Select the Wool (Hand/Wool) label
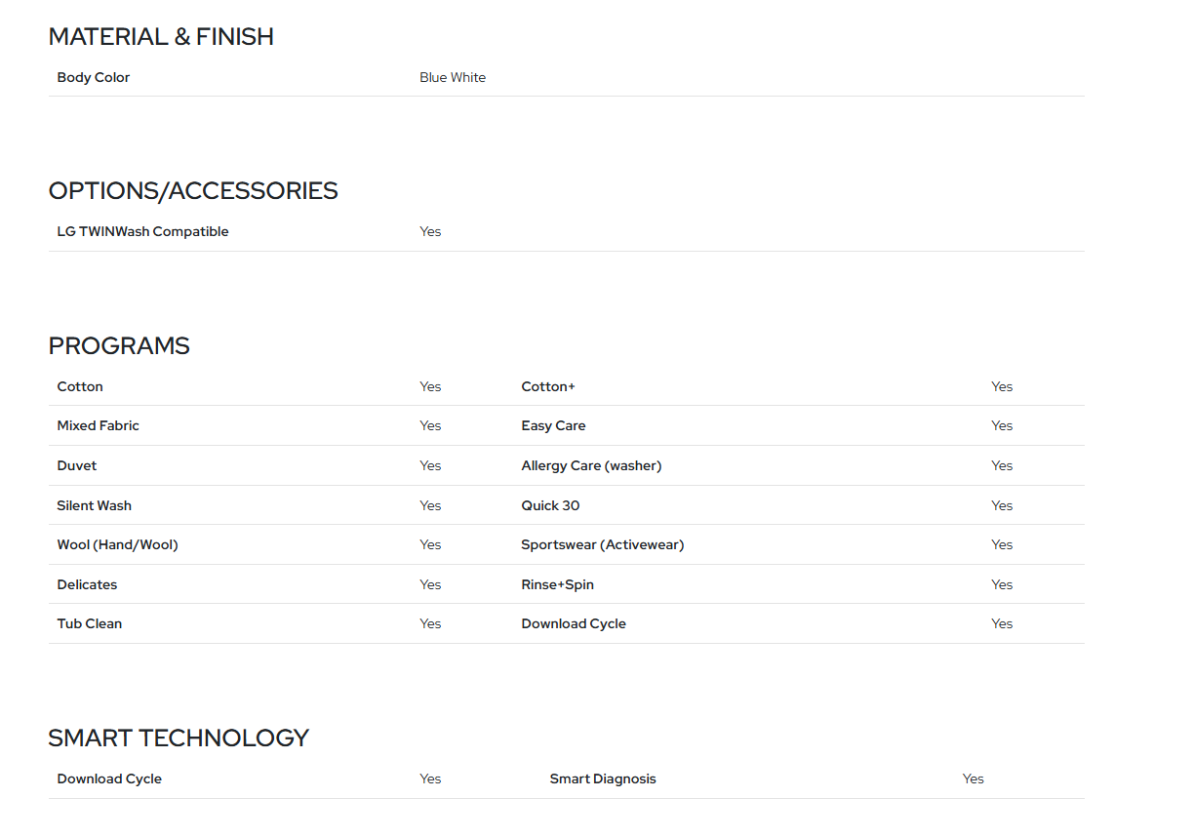The height and width of the screenshot is (838, 1193). click(x=118, y=544)
